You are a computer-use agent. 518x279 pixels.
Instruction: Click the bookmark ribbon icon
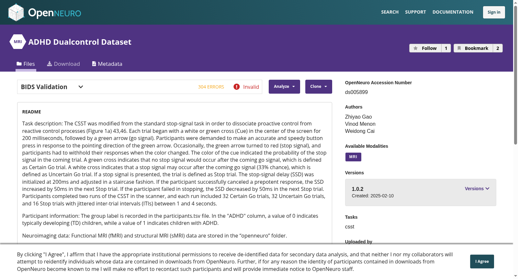pos(459,48)
